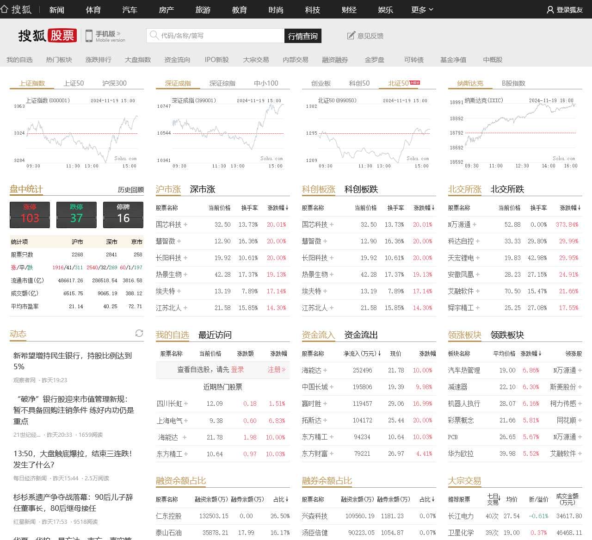Switch to 资金流出 tab
Viewport: 592px width, 540px height.
pyautogui.click(x=361, y=335)
